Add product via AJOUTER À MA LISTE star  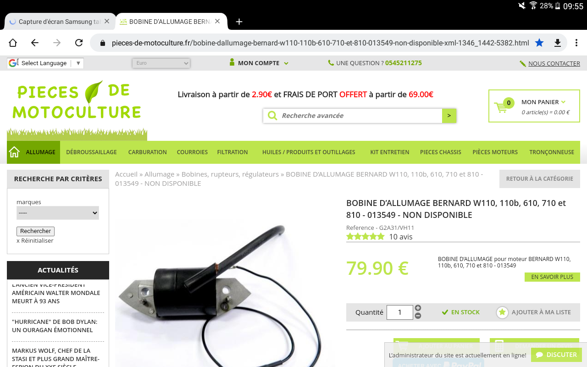point(503,312)
